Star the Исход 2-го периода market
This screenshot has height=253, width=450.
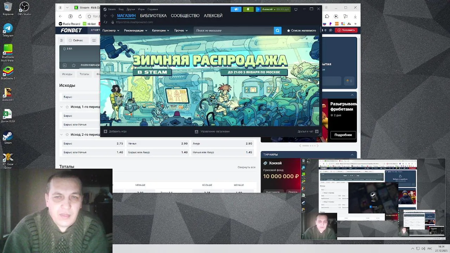67,135
